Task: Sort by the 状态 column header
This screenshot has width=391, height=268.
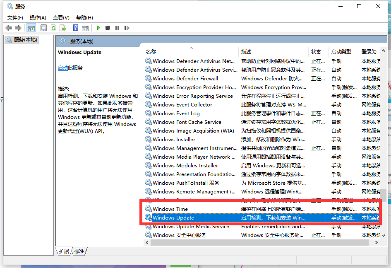Action: [x=319, y=52]
